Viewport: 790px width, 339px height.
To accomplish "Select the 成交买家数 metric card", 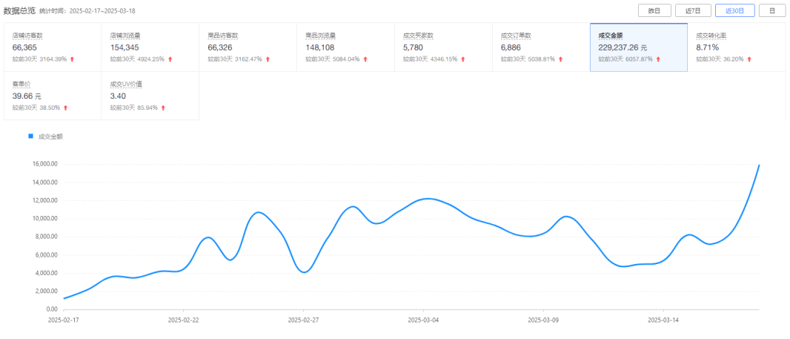I will [443, 47].
